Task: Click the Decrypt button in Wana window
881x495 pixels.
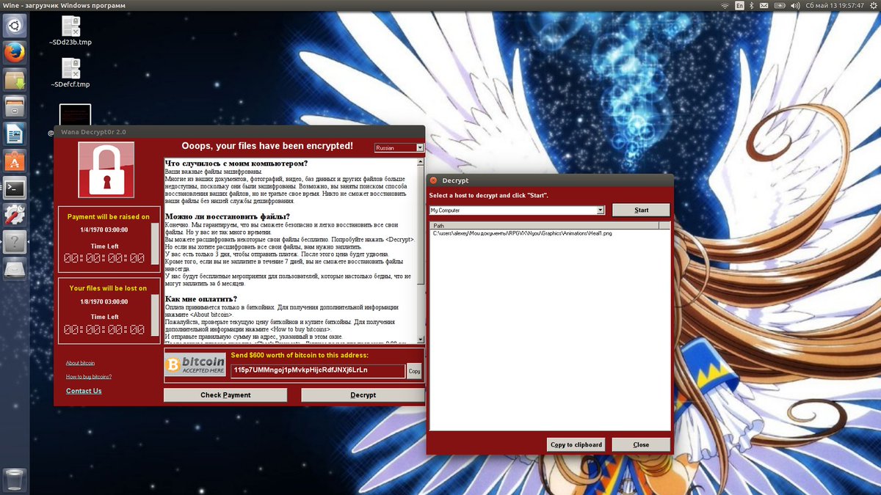Action: pyautogui.click(x=363, y=395)
